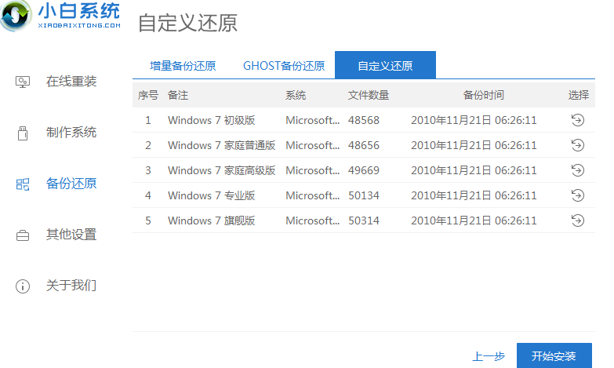The height and width of the screenshot is (368, 614).
Task: Open the 关于我们 sidebar menu
Action: click(71, 286)
